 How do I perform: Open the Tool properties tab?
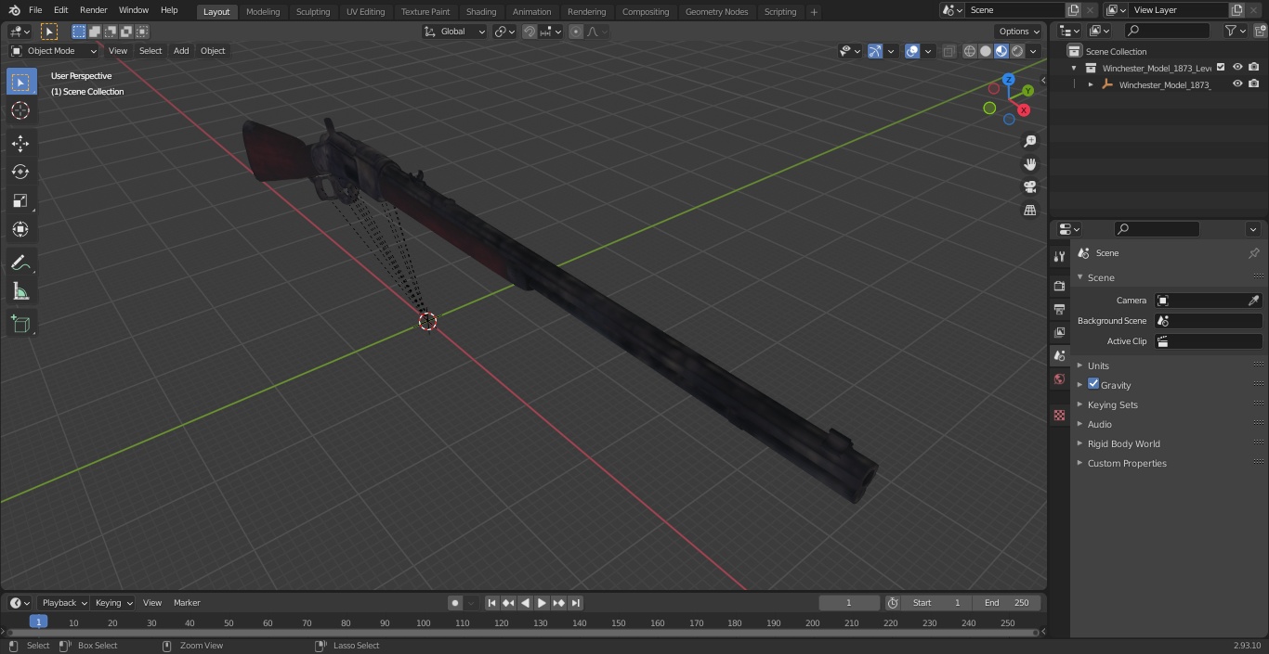click(x=1059, y=256)
